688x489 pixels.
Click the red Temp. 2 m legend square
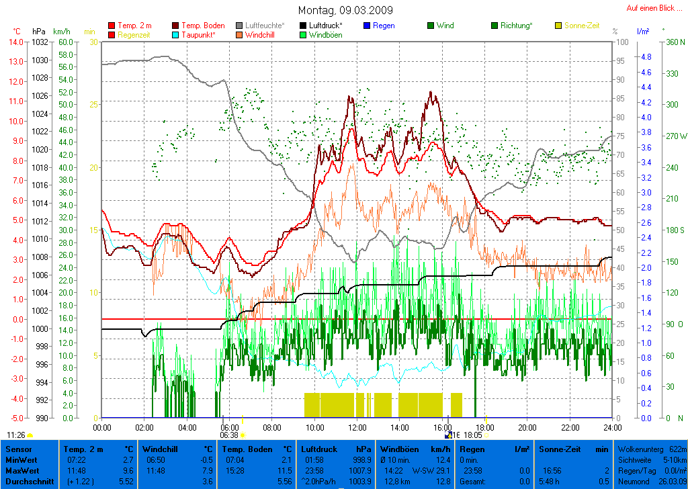point(112,26)
